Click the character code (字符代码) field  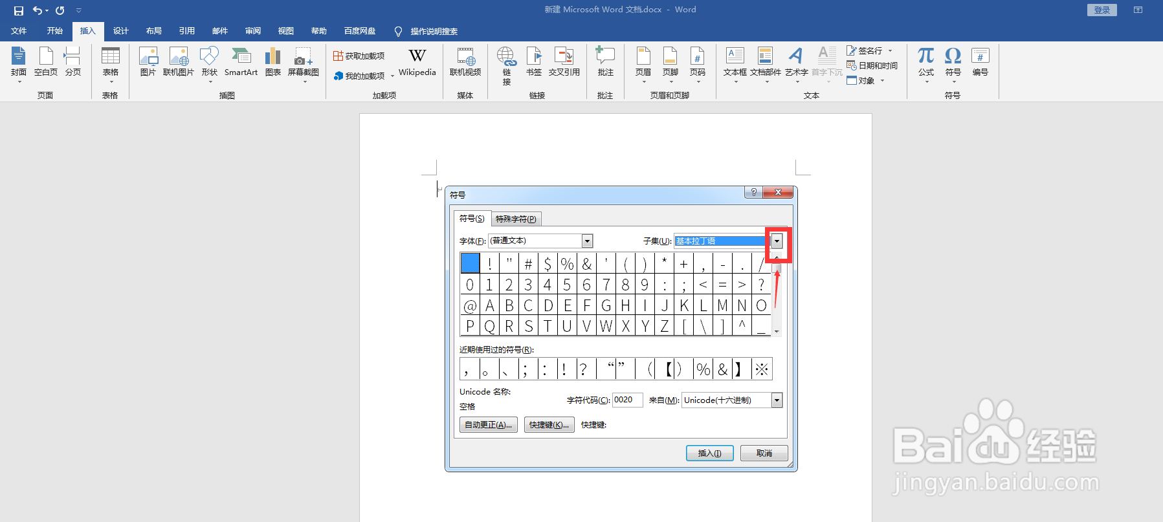click(x=628, y=400)
